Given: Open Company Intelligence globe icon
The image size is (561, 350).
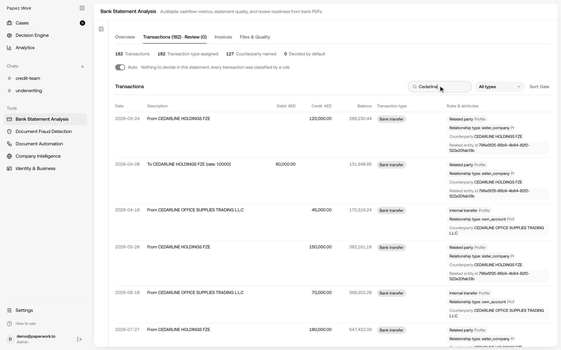Looking at the screenshot, I should [x=9, y=156].
